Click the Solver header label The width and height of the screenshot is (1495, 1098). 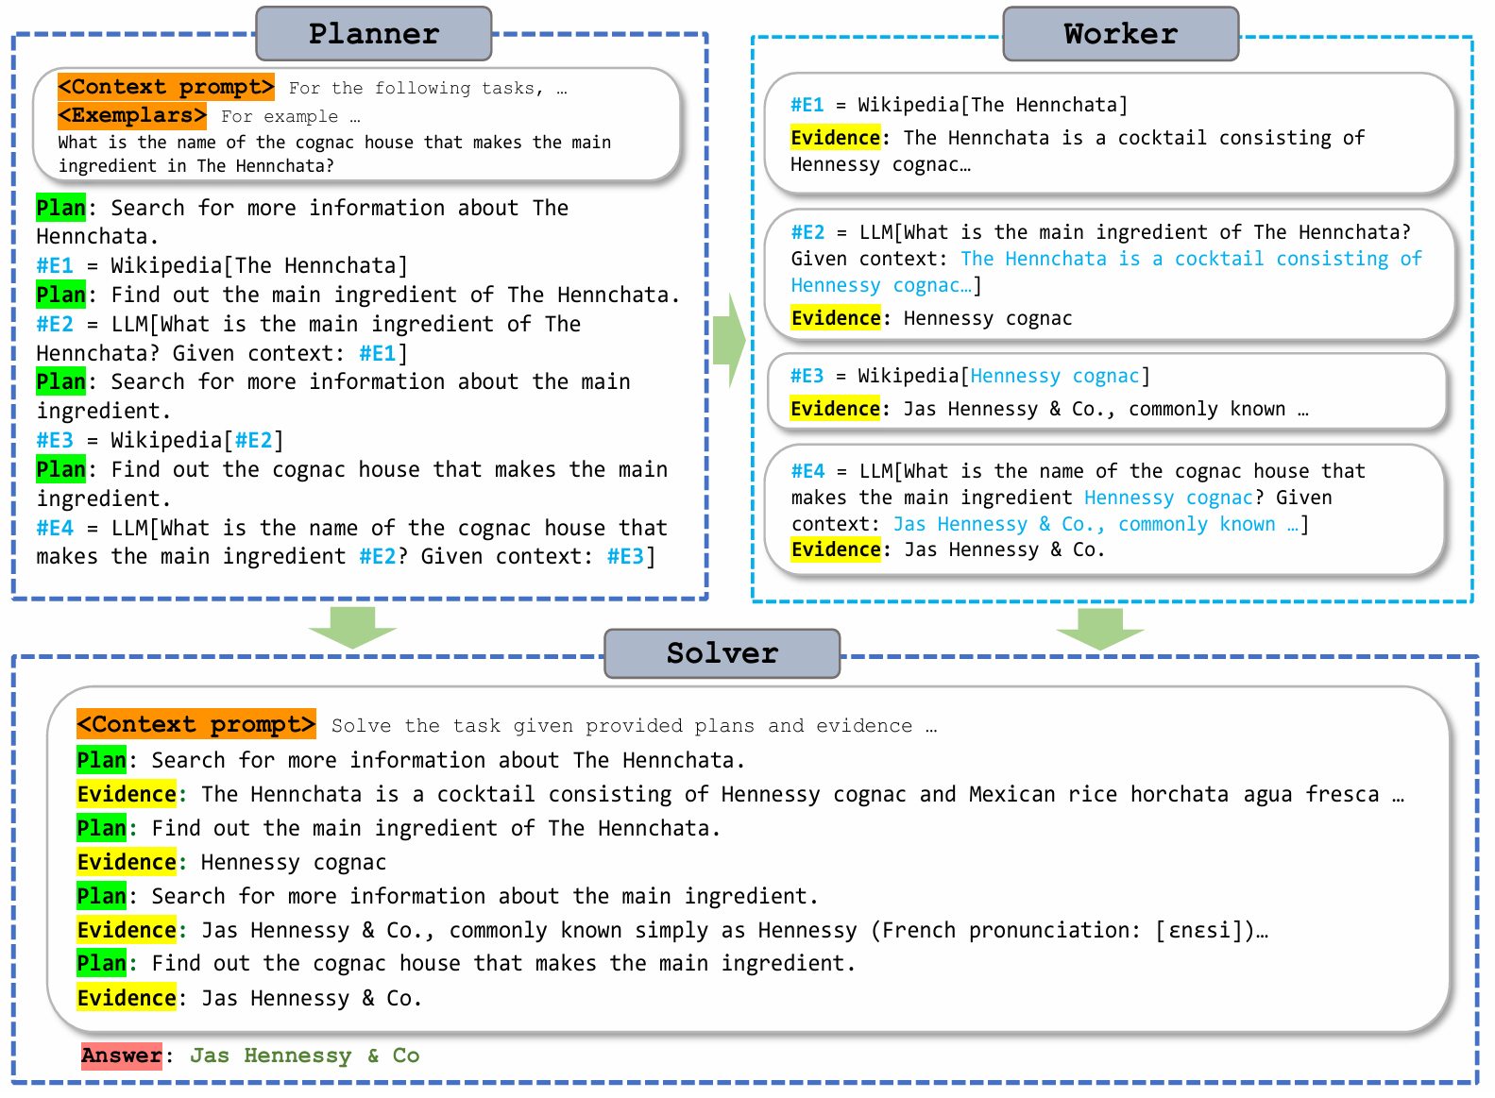722,653
